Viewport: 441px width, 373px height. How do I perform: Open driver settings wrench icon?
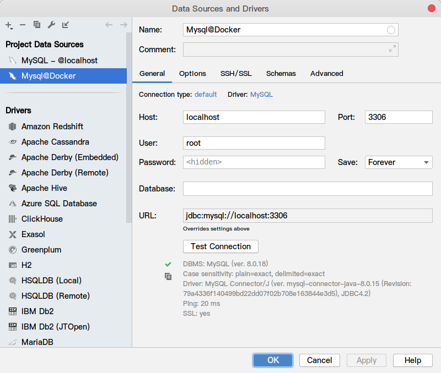pyautogui.click(x=51, y=25)
